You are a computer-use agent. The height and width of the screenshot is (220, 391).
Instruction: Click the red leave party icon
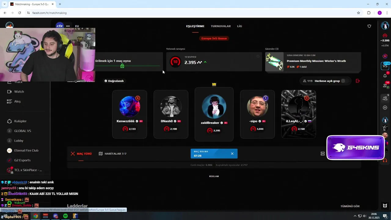pos(358,81)
